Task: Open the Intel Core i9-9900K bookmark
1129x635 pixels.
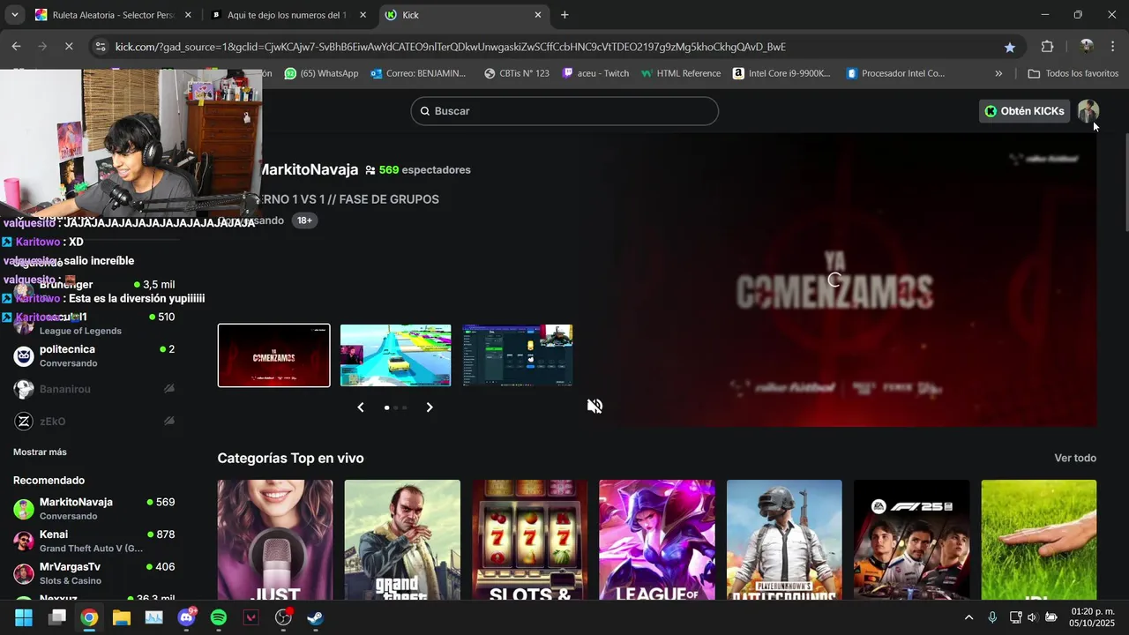Action: tap(781, 73)
